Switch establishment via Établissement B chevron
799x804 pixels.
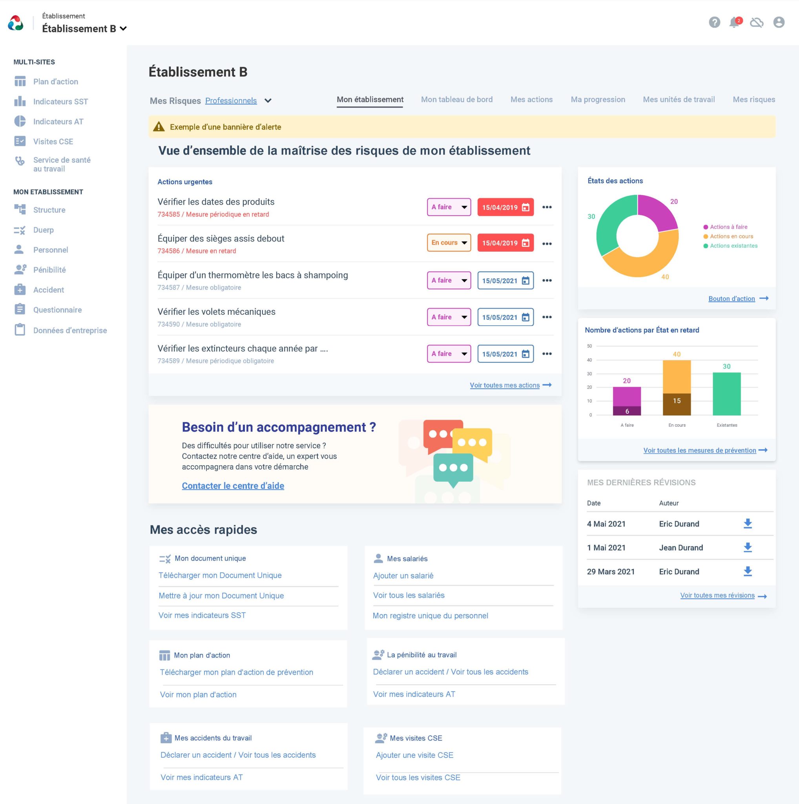coord(123,29)
